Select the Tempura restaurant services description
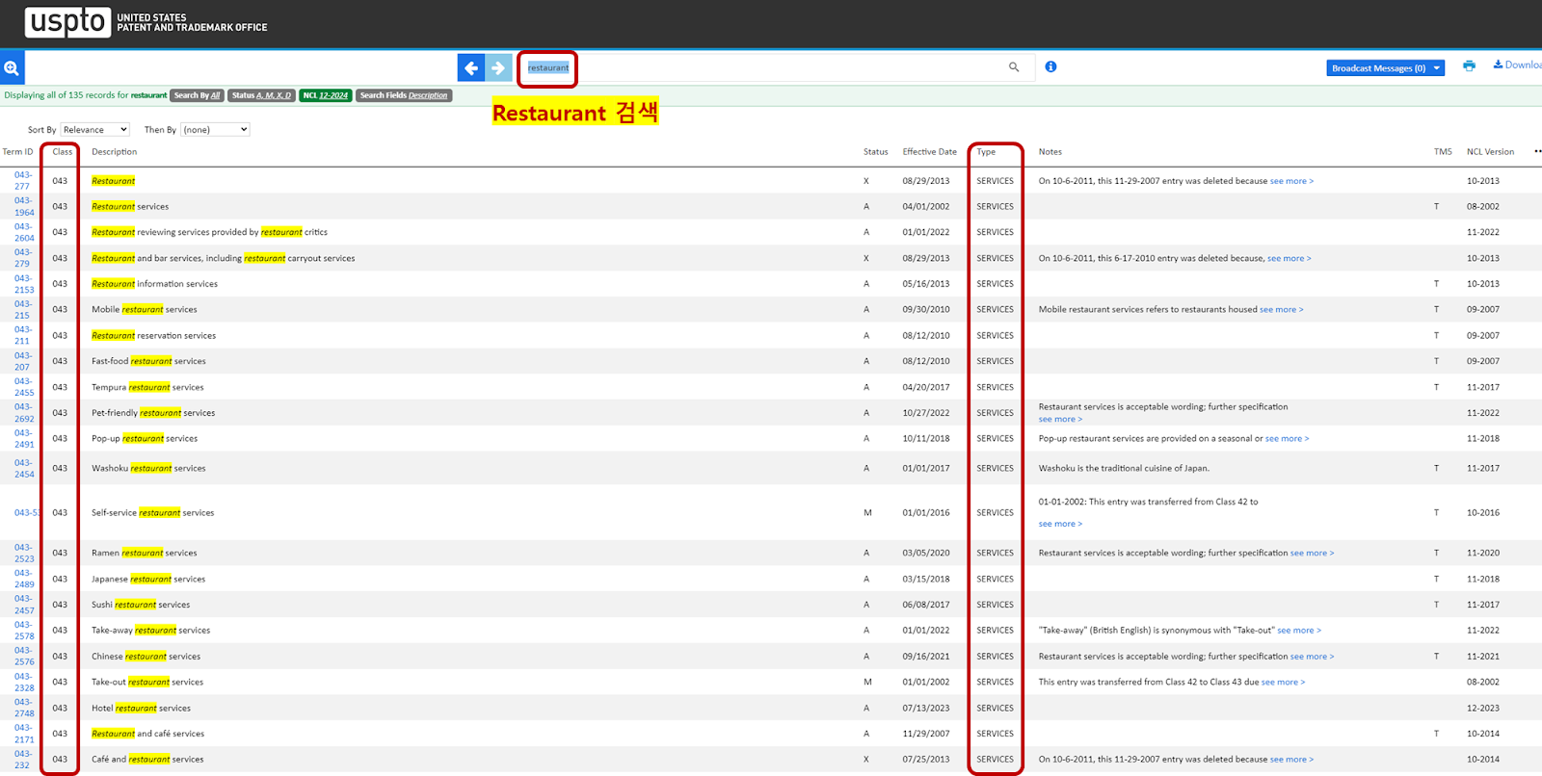 coord(147,387)
